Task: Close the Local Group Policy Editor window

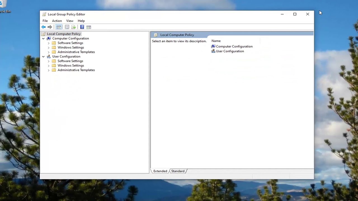Action: click(x=308, y=14)
